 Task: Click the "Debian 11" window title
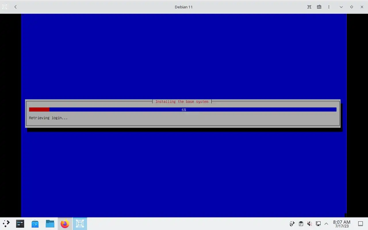[x=184, y=7]
